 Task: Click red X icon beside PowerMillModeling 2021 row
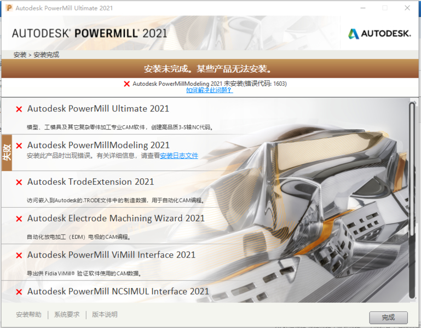coord(19,145)
